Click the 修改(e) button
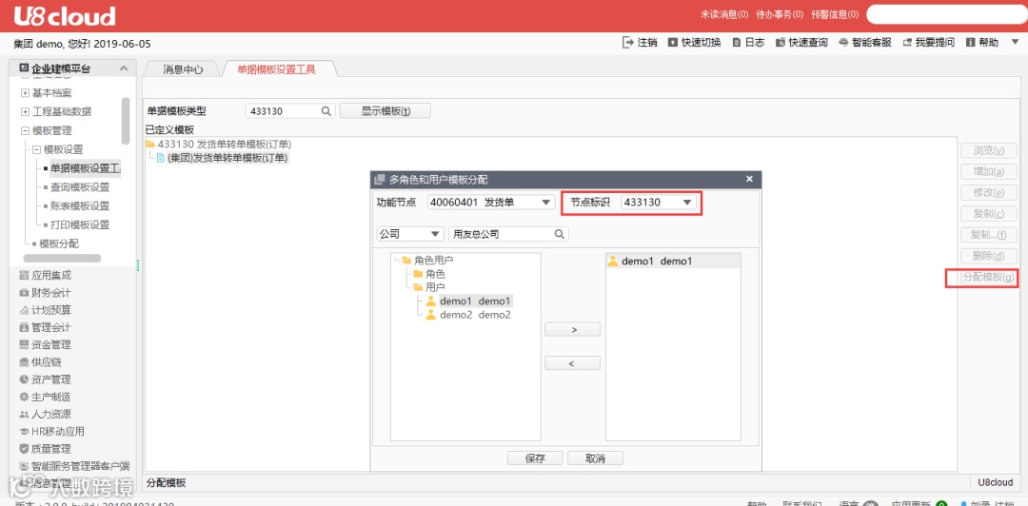Image resolution: width=1028 pixels, height=506 pixels. click(x=989, y=193)
